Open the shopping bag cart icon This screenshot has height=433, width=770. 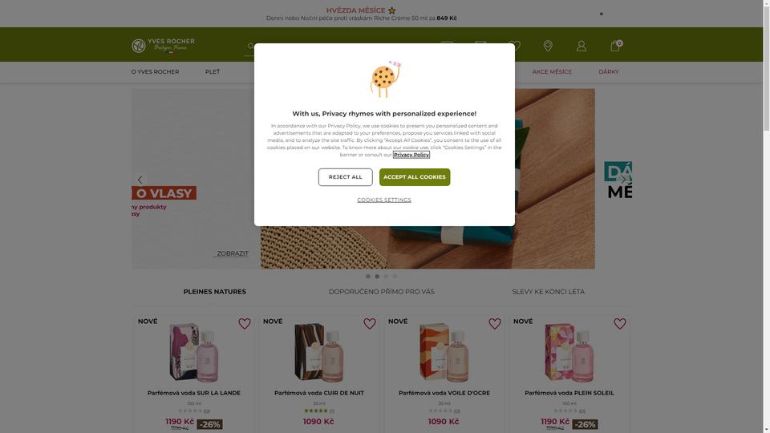point(615,46)
